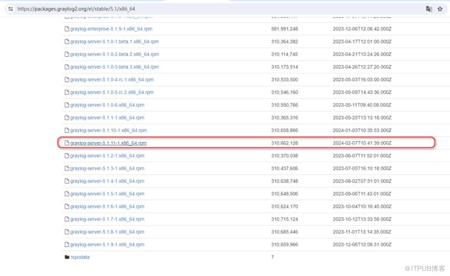Click graylog-server-5.1.10-1.x86_64.rpm link
The image size is (450, 276).
(x=108, y=130)
